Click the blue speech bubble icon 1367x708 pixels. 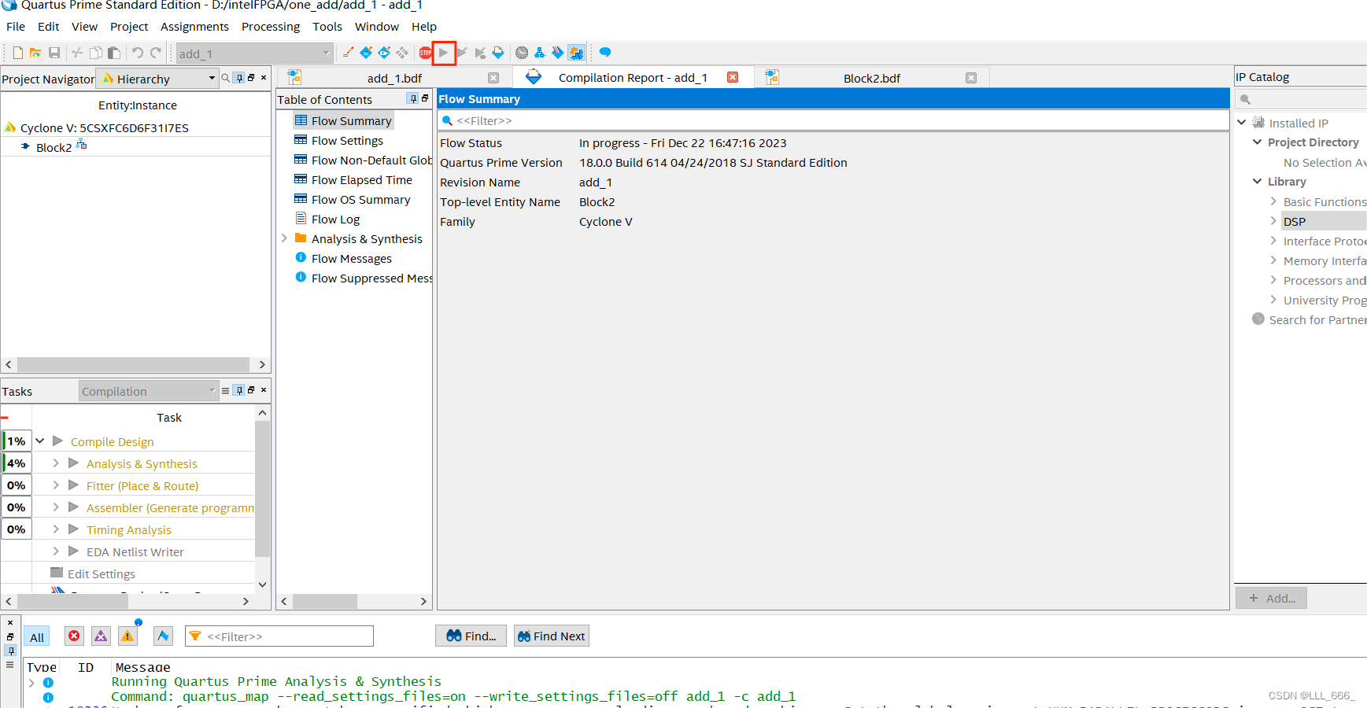(605, 53)
